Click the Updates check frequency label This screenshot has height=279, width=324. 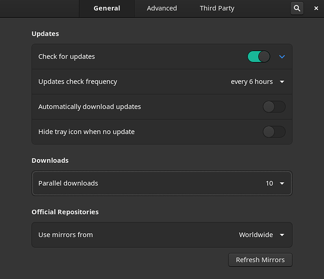tap(78, 81)
